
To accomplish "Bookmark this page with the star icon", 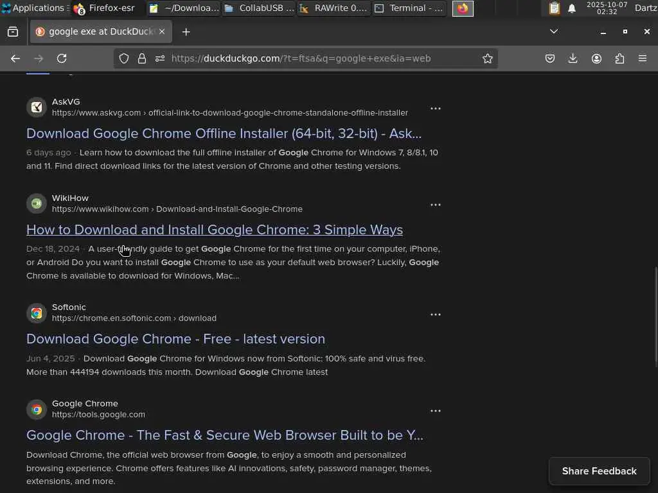I will pos(487,58).
